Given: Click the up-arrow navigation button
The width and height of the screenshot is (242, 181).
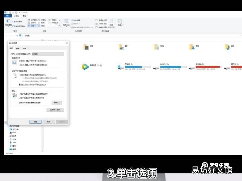Looking at the screenshot, I should point(17,36).
